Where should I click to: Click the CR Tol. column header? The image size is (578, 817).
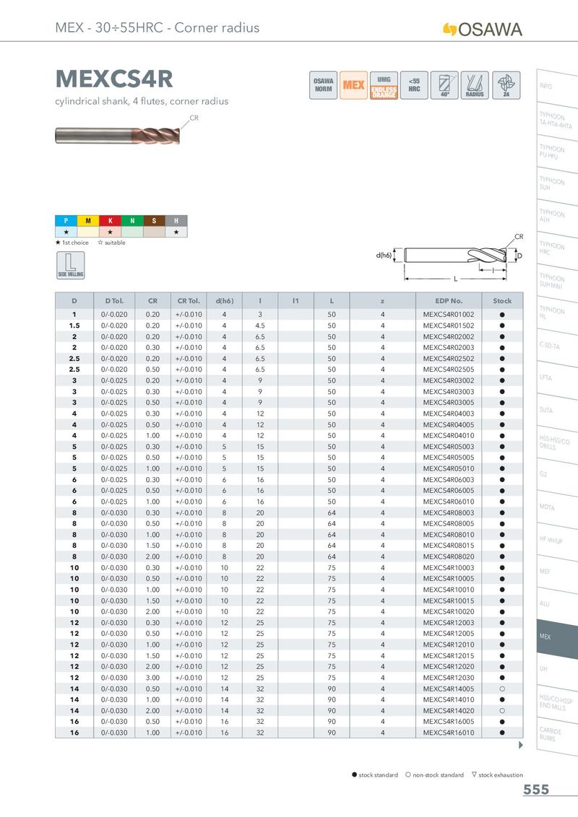coord(189,301)
